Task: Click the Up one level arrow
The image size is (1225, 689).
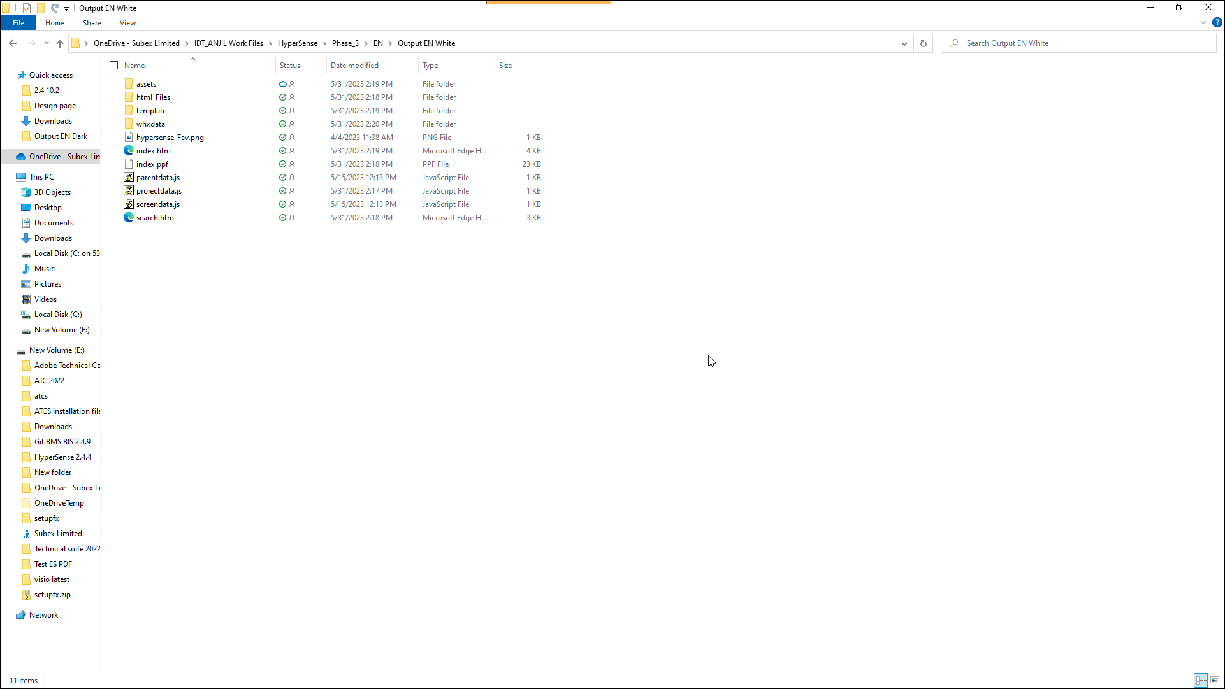Action: pos(60,43)
